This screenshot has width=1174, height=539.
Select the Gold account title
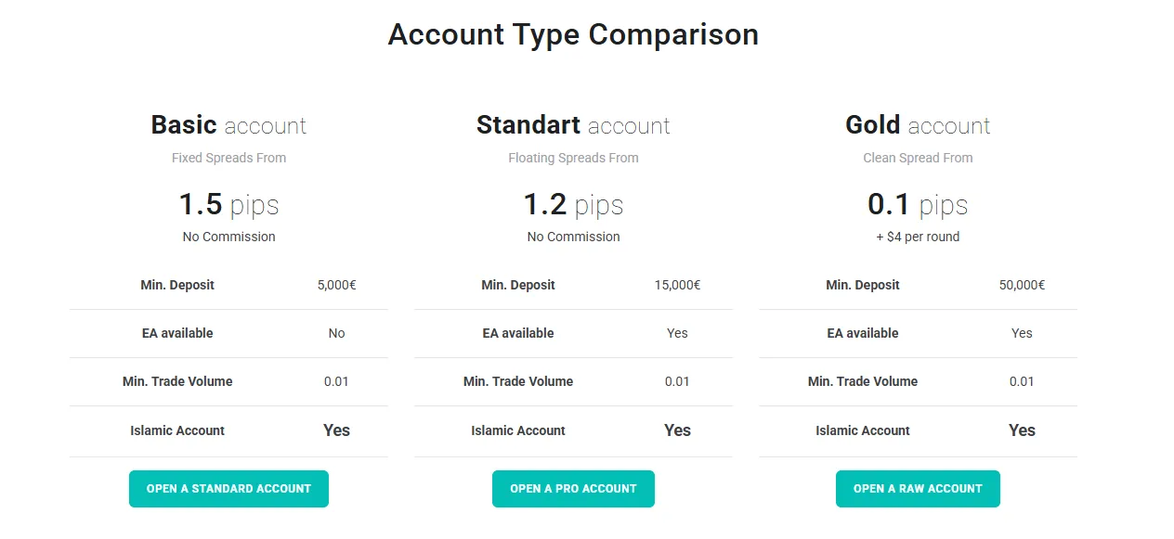(918, 125)
